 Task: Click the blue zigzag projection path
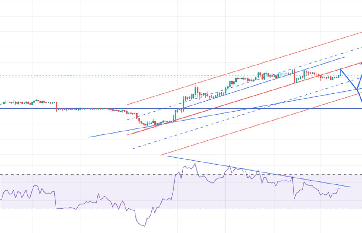coord(349,79)
